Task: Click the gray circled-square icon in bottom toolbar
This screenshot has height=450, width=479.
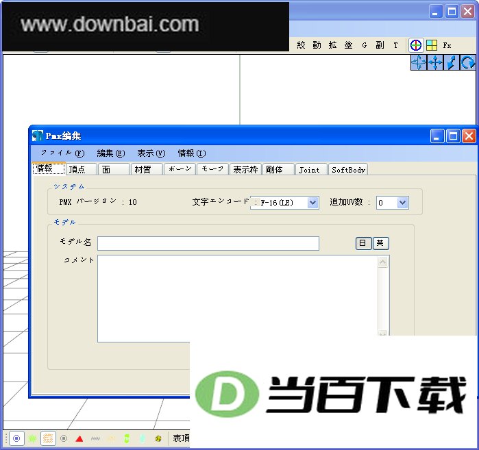Action: pyautogui.click(x=64, y=438)
